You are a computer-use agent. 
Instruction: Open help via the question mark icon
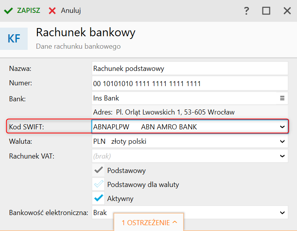tap(246, 11)
